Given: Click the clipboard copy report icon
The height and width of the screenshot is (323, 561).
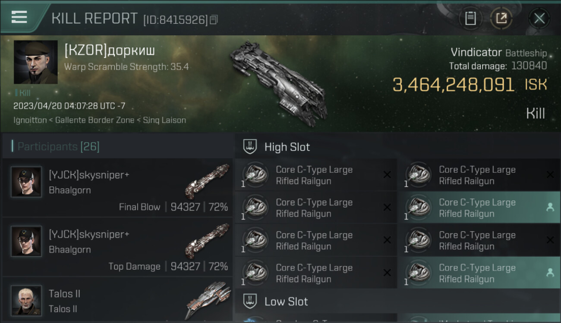Looking at the screenshot, I should click(x=470, y=19).
